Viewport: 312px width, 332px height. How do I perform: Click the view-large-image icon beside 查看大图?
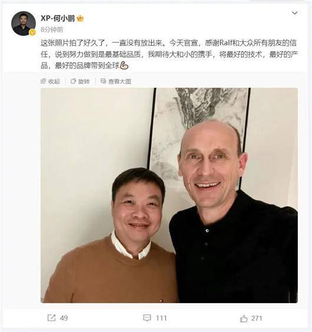(103, 81)
